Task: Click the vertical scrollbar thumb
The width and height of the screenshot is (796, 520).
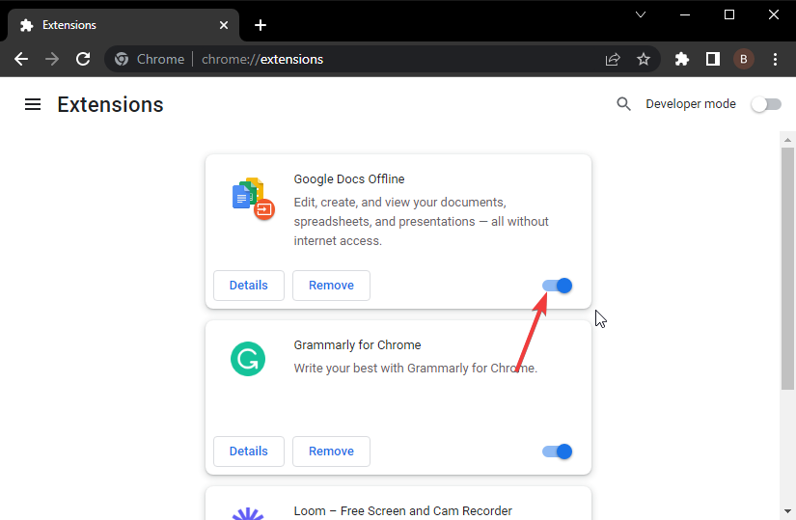Action: pos(787,268)
